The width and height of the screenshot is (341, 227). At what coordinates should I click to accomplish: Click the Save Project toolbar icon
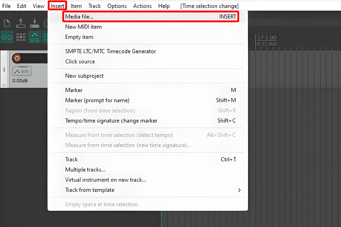click(x=34, y=23)
